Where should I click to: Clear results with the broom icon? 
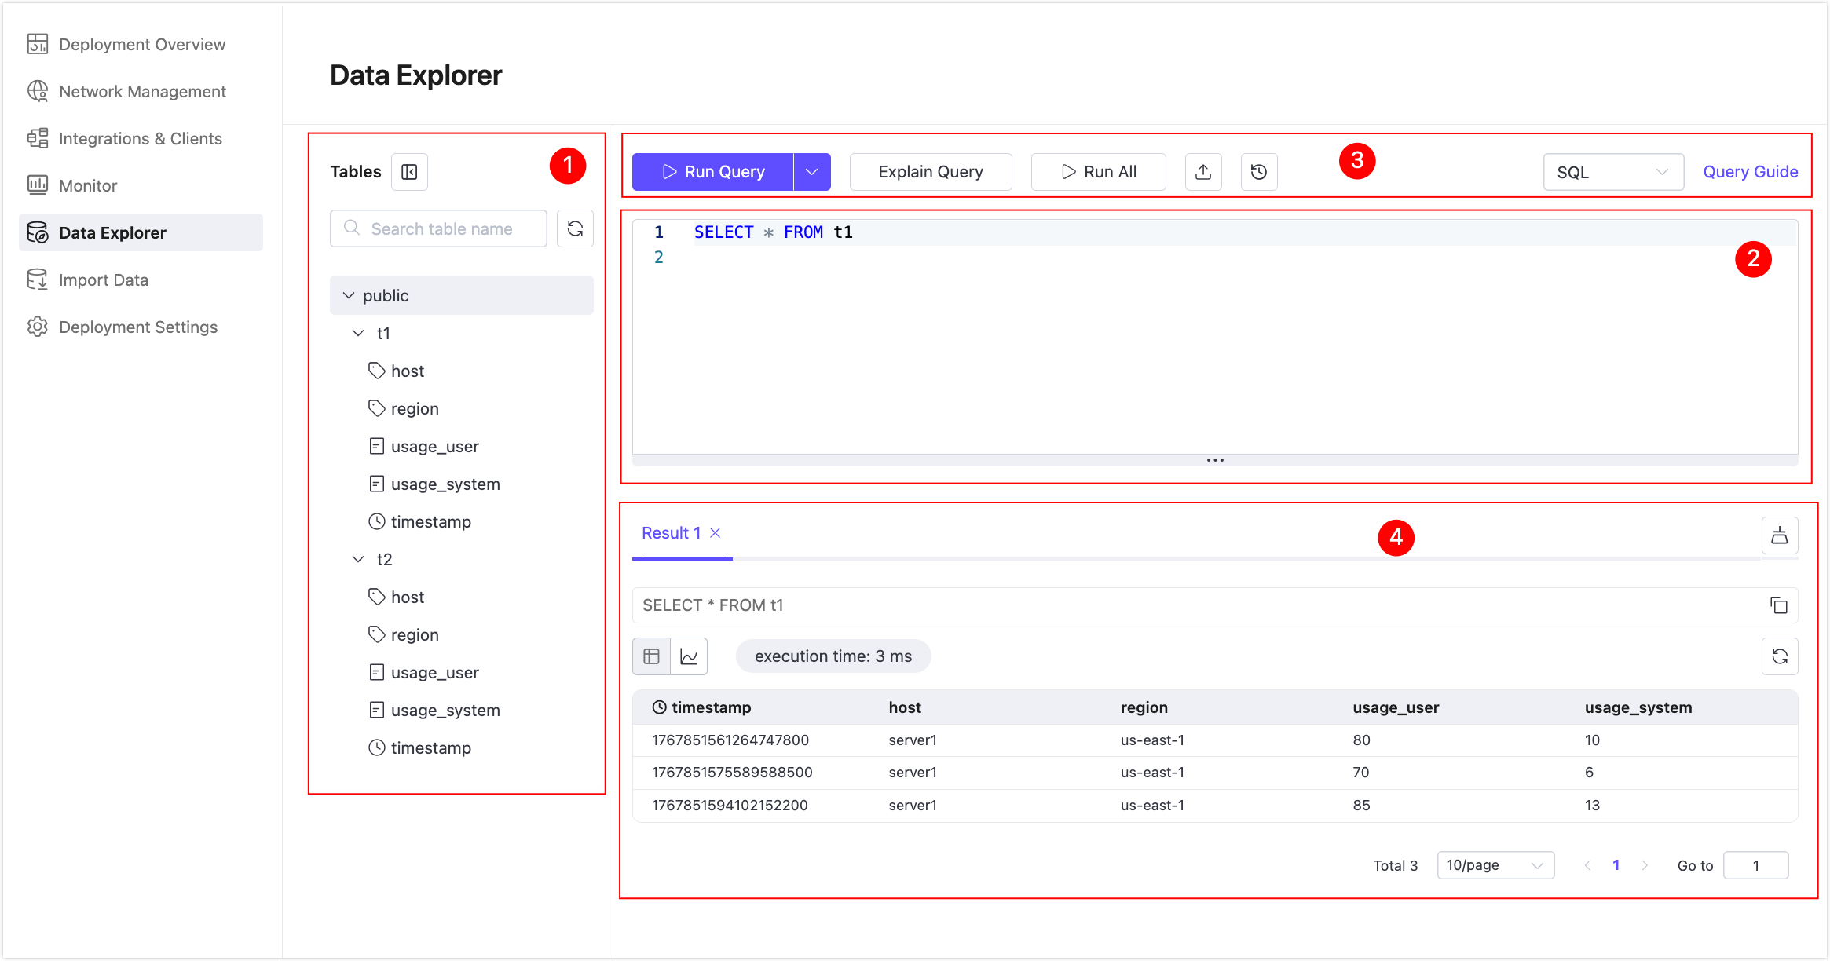(x=1780, y=535)
